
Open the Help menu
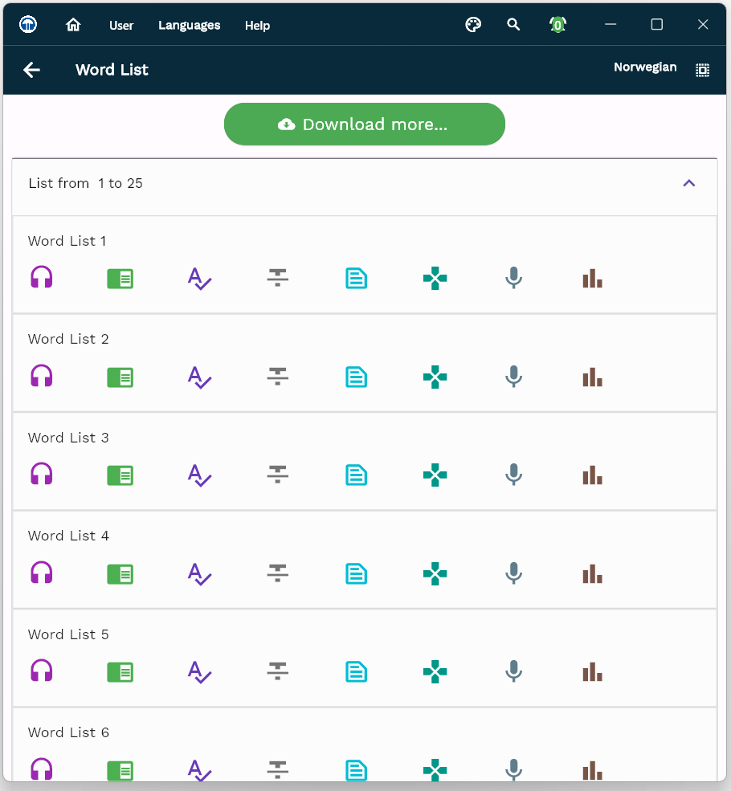tap(257, 26)
